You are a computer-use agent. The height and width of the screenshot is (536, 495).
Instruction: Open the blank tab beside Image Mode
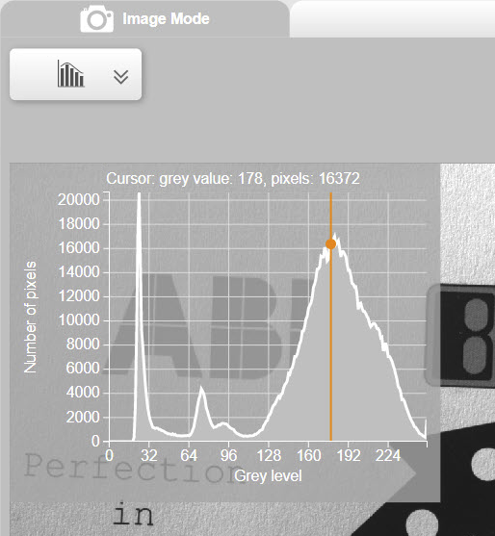392,19
